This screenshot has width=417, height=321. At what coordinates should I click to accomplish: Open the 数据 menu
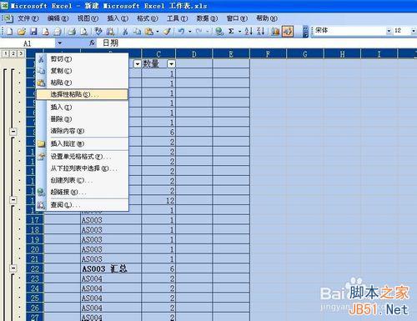point(207,18)
